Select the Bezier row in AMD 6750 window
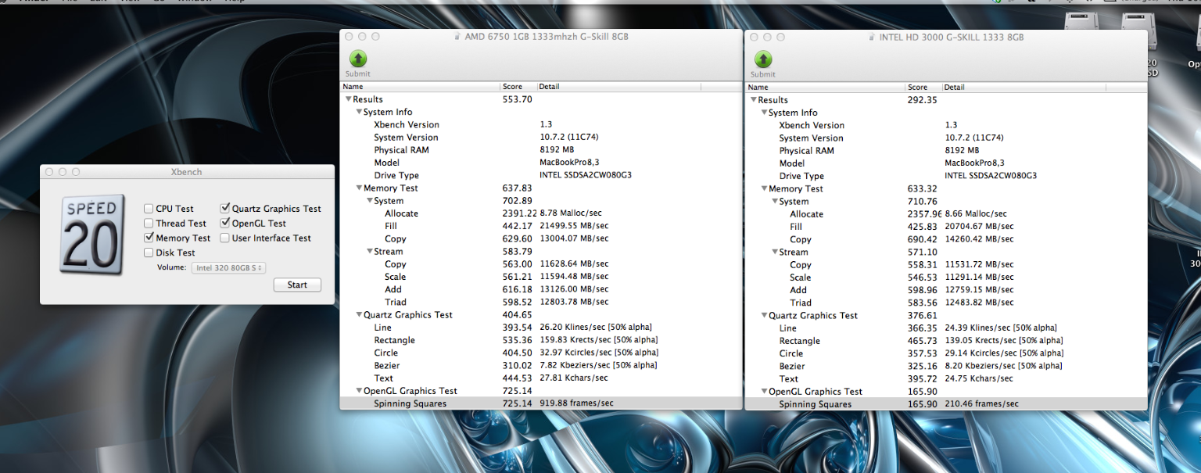The image size is (1201, 473). point(541,365)
